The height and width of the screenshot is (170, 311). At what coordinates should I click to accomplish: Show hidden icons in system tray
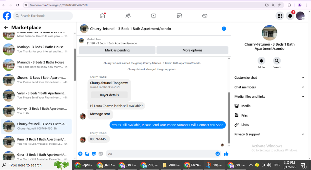point(251,165)
